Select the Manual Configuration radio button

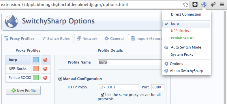pos(60,79)
